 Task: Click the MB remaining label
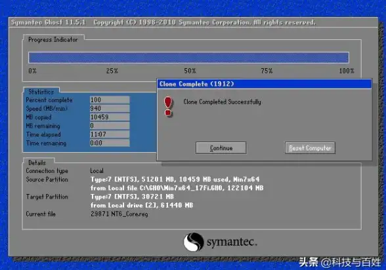(x=43, y=126)
